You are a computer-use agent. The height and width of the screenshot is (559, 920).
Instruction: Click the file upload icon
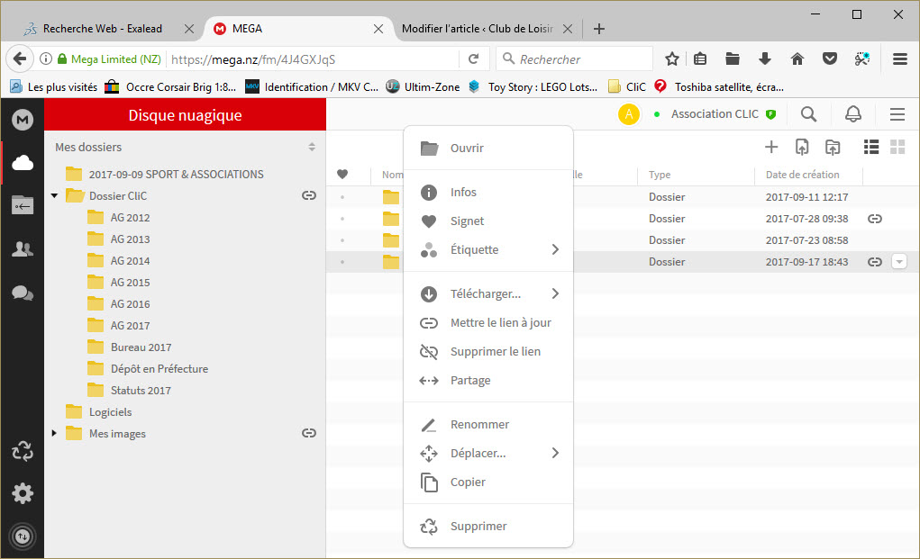point(802,147)
